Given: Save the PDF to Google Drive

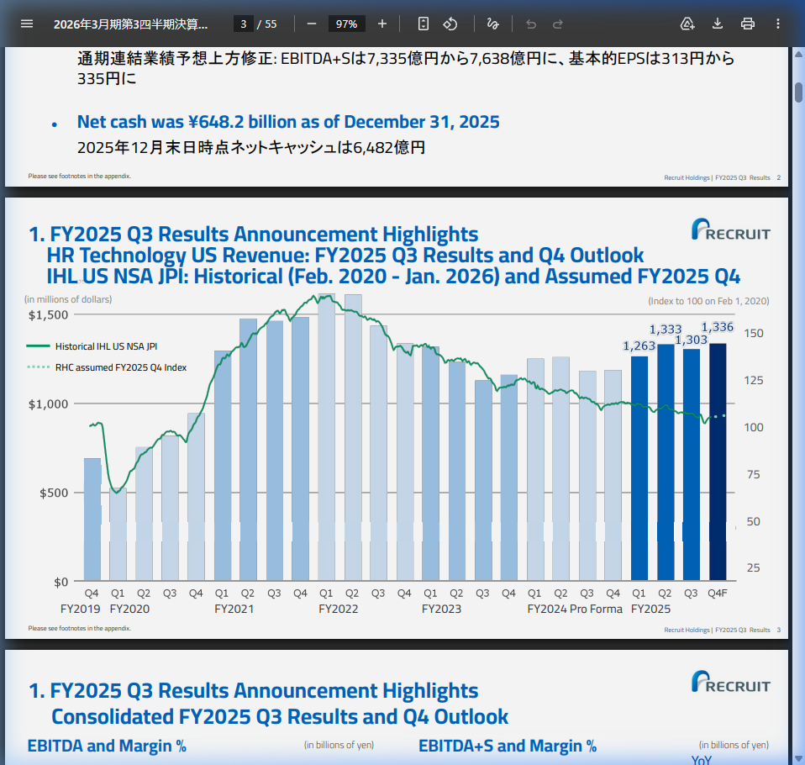Looking at the screenshot, I should click(x=687, y=24).
